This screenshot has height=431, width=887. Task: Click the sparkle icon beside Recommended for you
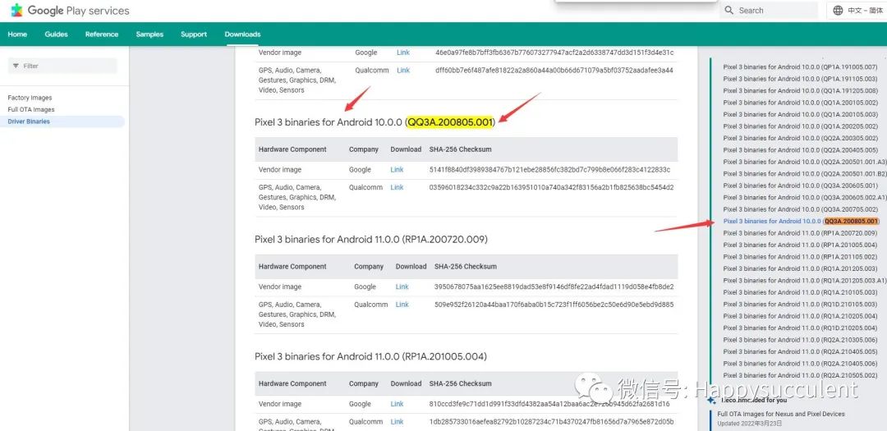711,401
